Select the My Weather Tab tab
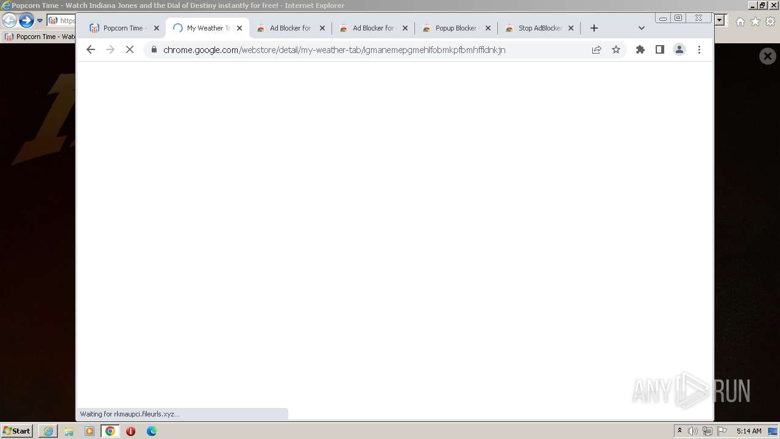 coord(207,28)
